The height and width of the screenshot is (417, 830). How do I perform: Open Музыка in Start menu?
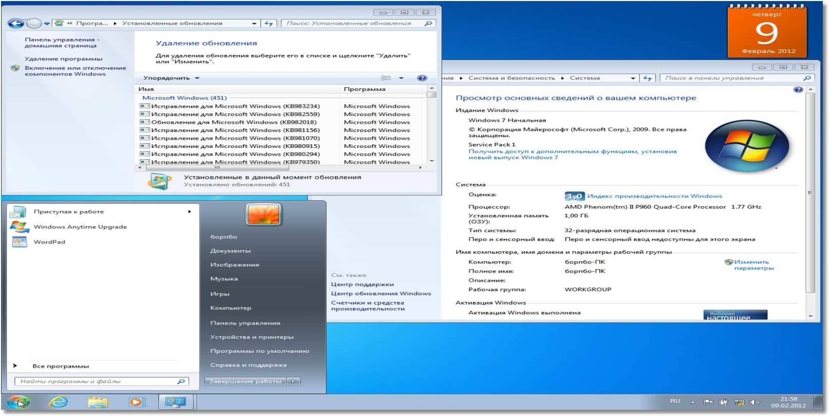(x=224, y=279)
